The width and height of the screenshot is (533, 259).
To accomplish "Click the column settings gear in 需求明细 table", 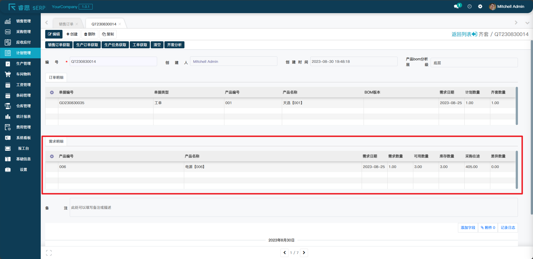I will point(52,156).
